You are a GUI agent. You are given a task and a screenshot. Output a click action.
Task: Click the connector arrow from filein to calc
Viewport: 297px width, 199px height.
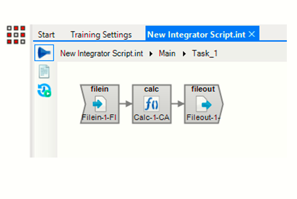pos(125,104)
